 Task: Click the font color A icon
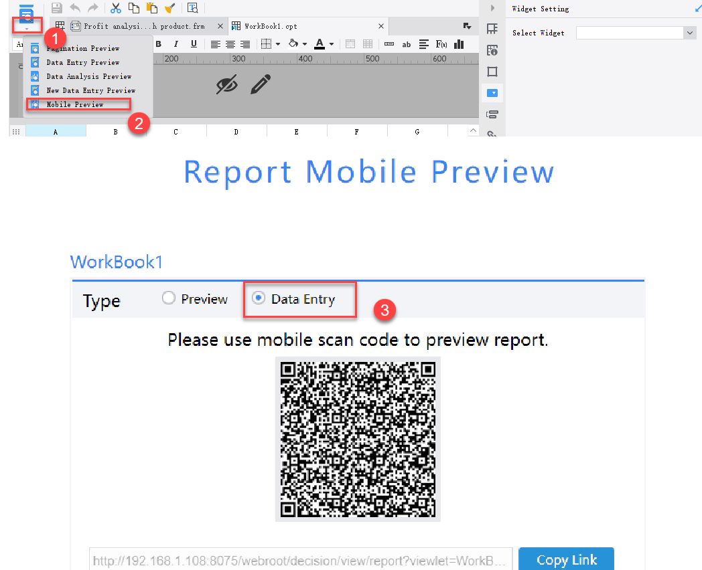pyautogui.click(x=320, y=43)
